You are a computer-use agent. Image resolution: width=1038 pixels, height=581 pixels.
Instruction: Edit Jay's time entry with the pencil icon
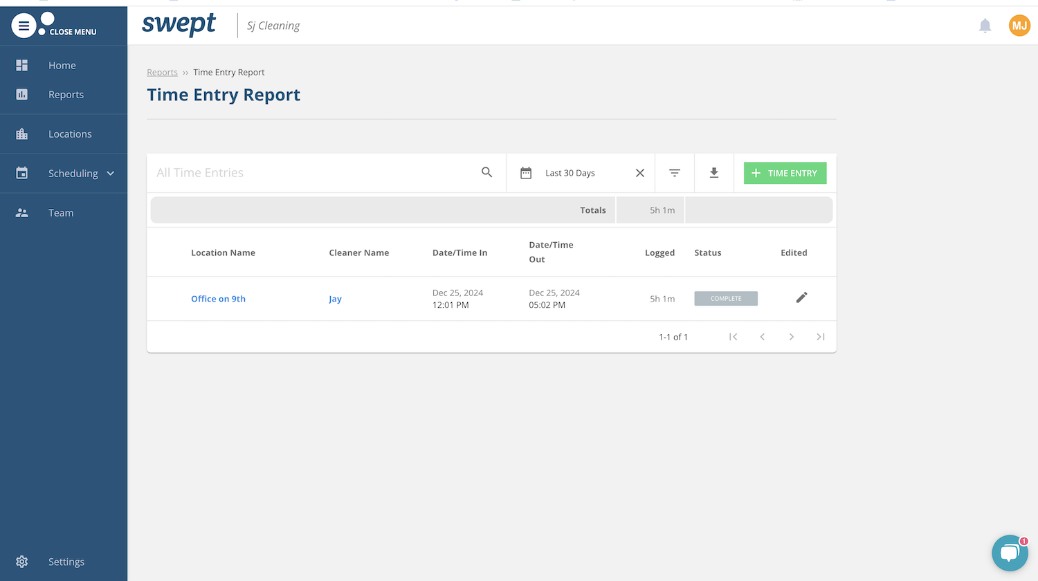(x=801, y=297)
